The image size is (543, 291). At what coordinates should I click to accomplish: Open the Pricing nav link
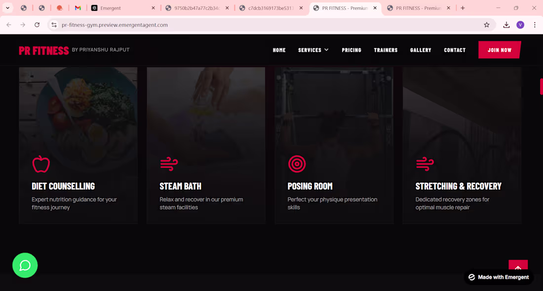(351, 50)
